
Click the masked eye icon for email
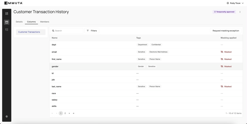(222, 52)
